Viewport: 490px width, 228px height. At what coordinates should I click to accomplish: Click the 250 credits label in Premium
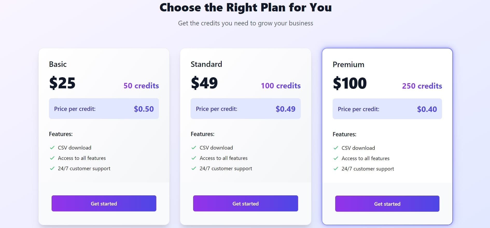point(422,86)
